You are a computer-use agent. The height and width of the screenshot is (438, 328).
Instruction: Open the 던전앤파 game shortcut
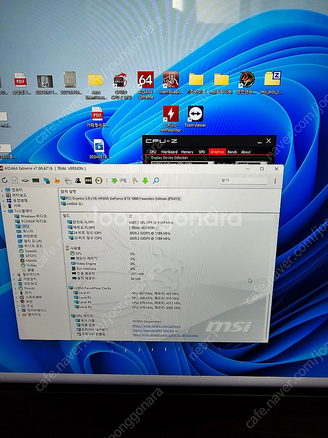[247, 83]
